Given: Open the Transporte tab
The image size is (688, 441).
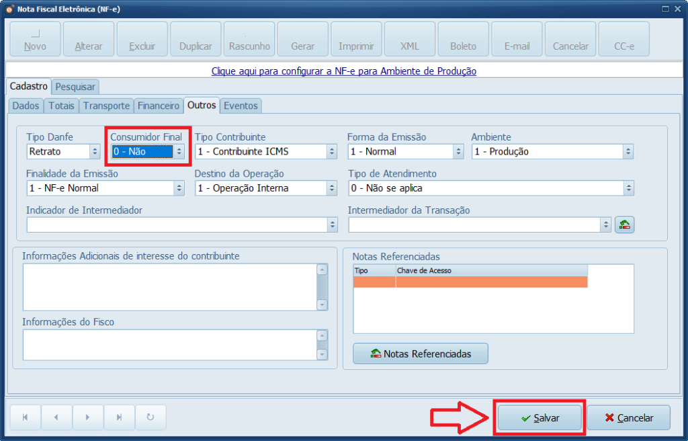Looking at the screenshot, I should [x=106, y=106].
